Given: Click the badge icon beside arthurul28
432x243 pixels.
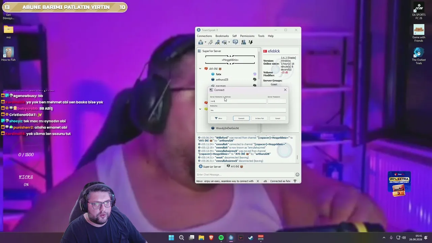Looking at the screenshot, I should click(254, 80).
